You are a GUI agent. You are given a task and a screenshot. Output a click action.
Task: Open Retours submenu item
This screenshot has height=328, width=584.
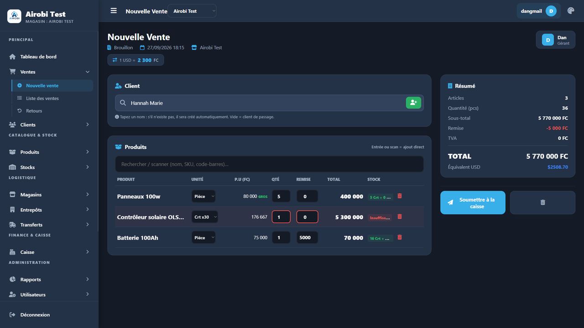[52, 111]
